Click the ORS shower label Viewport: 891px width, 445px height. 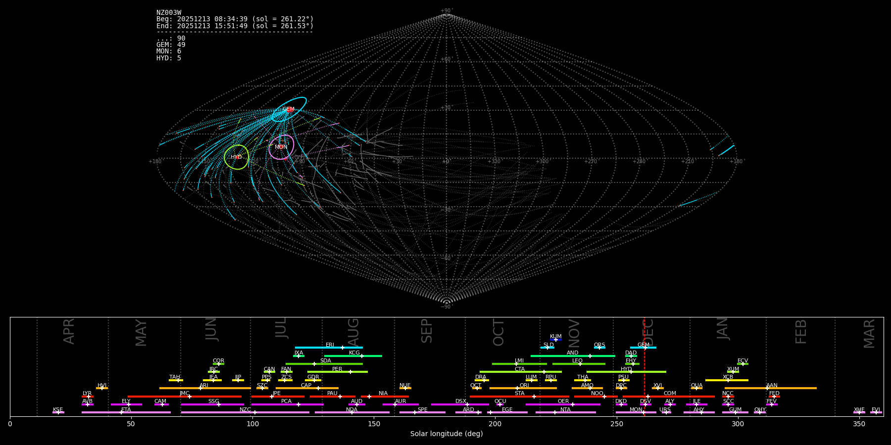599,345
